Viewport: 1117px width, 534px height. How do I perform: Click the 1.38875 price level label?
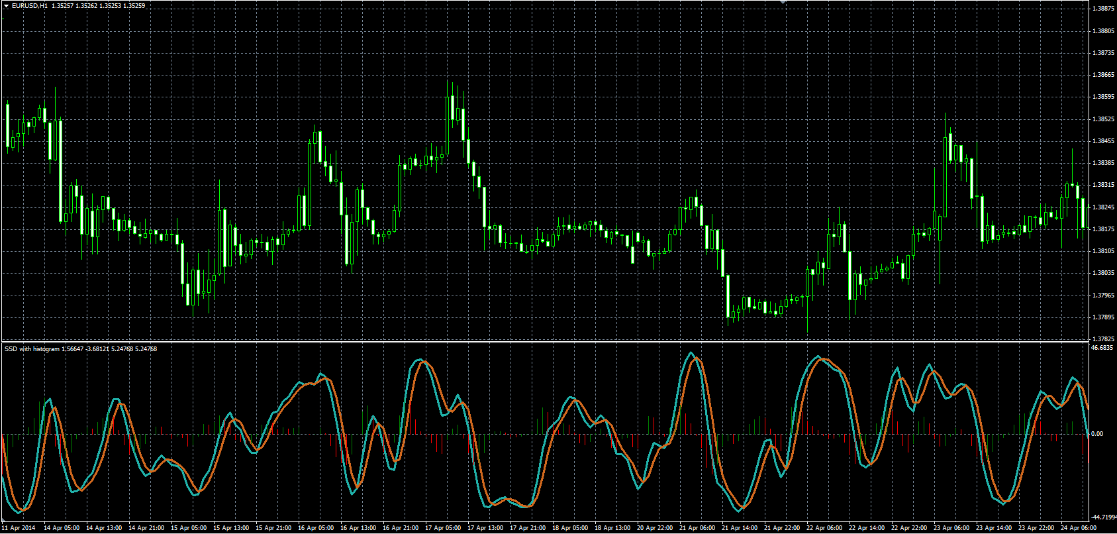click(1103, 9)
